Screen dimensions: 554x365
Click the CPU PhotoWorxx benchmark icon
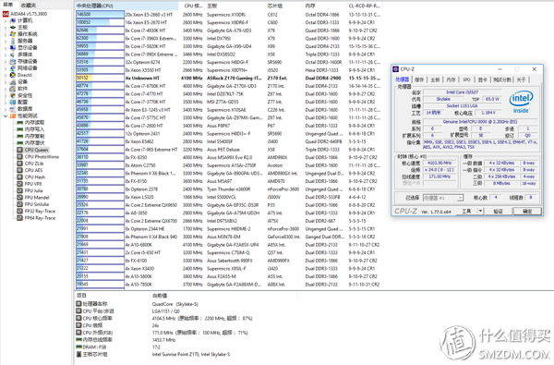pyautogui.click(x=20, y=157)
